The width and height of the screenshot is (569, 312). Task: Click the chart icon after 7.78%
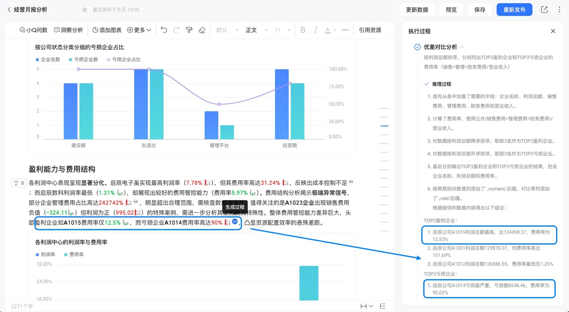(208, 183)
